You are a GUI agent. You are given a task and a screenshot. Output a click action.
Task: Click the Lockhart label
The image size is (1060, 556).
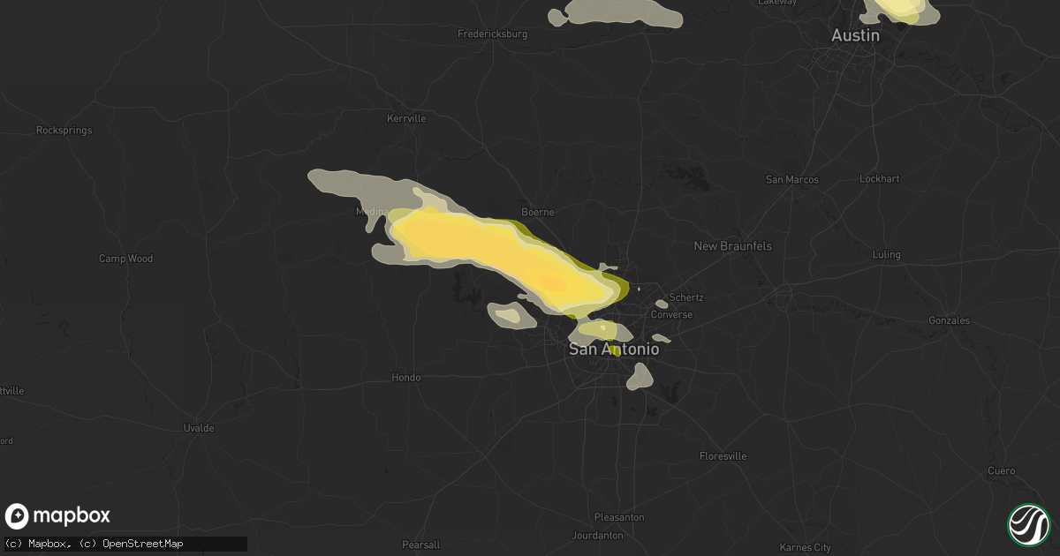click(x=880, y=179)
